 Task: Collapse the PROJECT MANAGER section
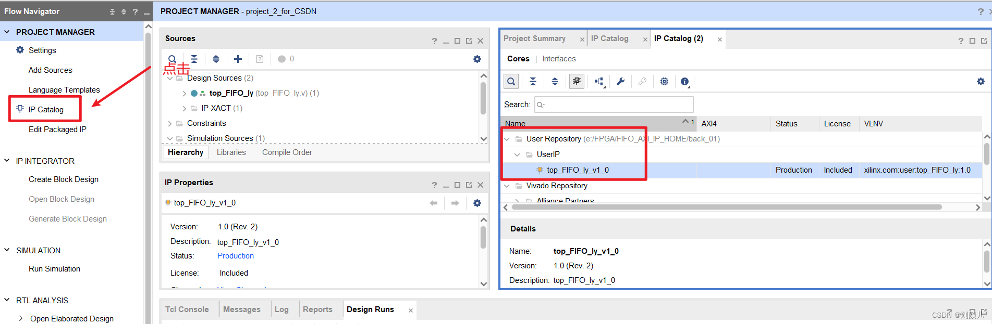[7, 32]
